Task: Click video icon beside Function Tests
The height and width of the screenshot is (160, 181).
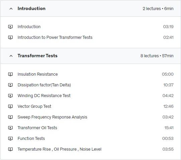Action: 10,138
